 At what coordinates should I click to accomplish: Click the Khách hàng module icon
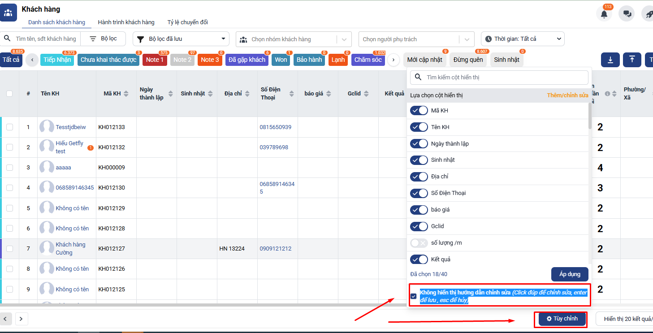click(x=8, y=13)
